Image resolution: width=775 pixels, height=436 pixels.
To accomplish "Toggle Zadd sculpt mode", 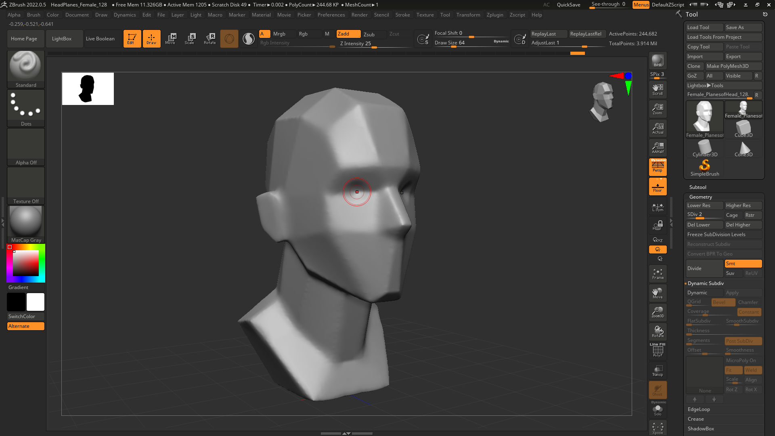I will click(348, 34).
